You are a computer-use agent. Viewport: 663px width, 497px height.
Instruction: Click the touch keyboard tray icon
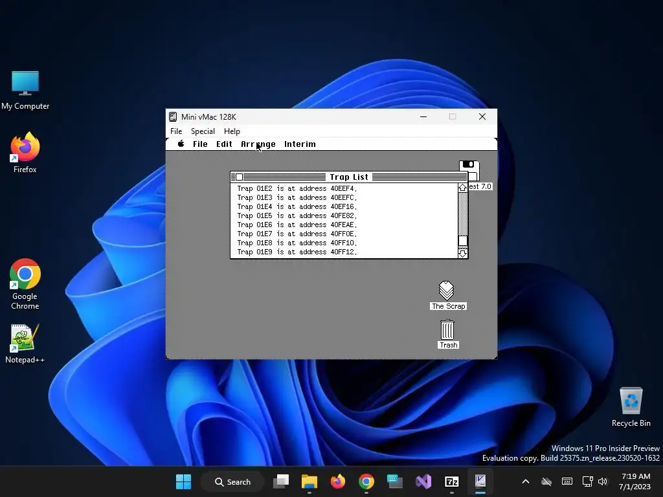click(567, 481)
